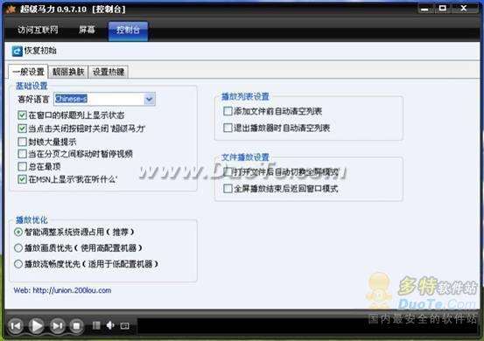Switch to the 靓丽换肤 tab
Image resolution: width=484 pixels, height=341 pixels.
tap(68, 72)
